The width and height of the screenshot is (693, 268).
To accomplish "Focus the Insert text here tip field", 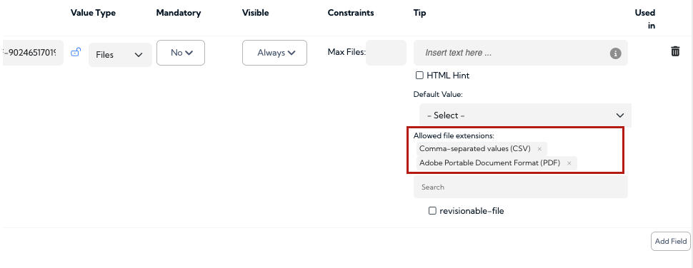I will [521, 53].
